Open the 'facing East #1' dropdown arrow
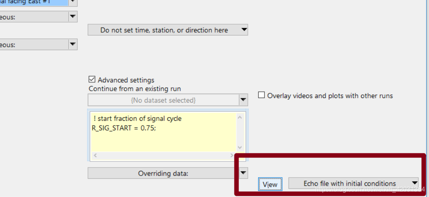 click(x=73, y=2)
